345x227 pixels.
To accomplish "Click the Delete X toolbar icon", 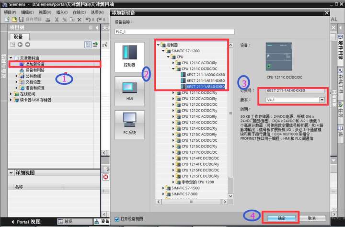I will pos(80,20).
